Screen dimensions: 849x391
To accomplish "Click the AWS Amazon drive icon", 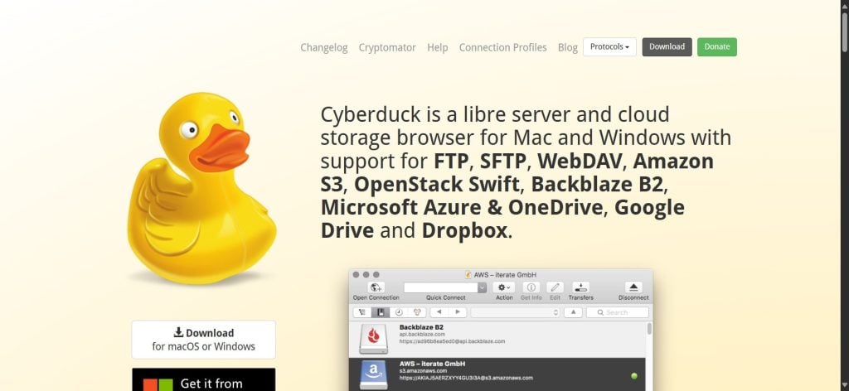I will (x=374, y=375).
